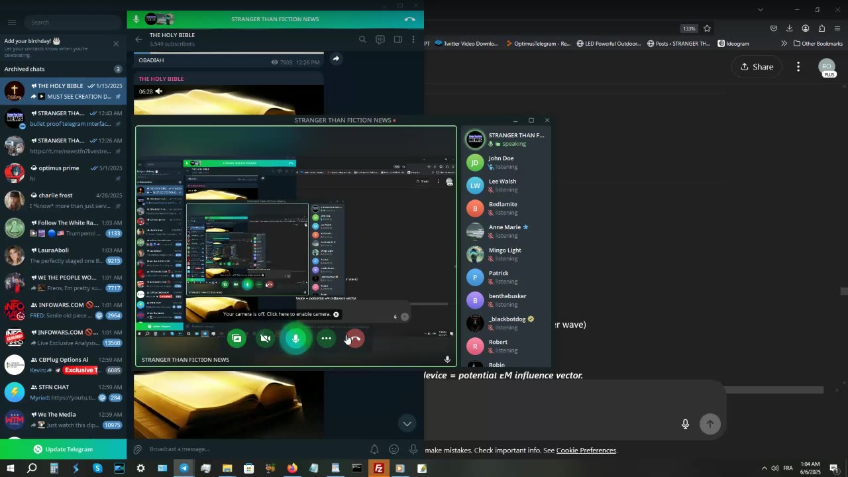
Task: Click Update Telegram button
Action: point(63,449)
